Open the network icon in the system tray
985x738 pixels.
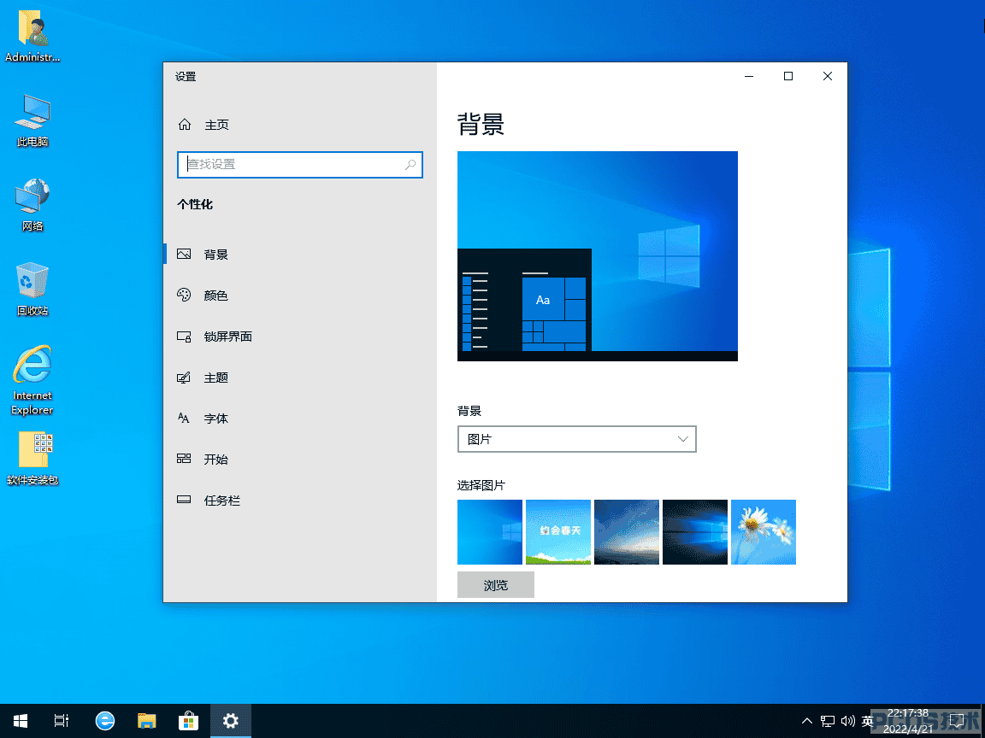pos(828,721)
